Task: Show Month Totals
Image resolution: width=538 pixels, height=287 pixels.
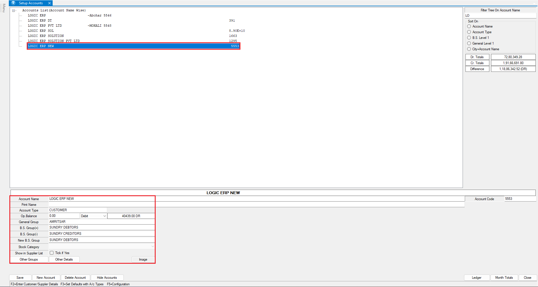Action: pyautogui.click(x=504, y=278)
